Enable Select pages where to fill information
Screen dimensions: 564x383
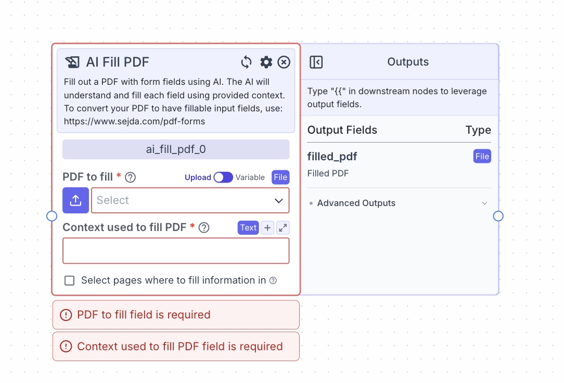click(x=69, y=280)
